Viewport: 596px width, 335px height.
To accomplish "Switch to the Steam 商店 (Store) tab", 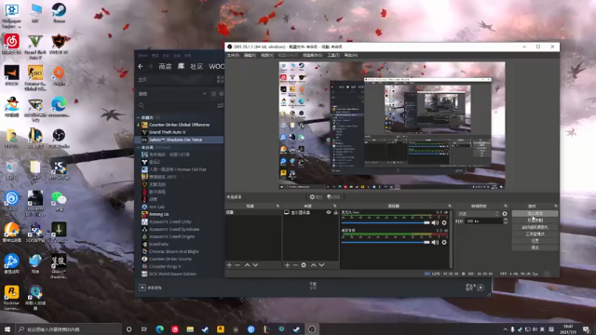I will coord(165,66).
